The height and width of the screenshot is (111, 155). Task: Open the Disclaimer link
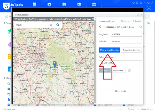125,21
